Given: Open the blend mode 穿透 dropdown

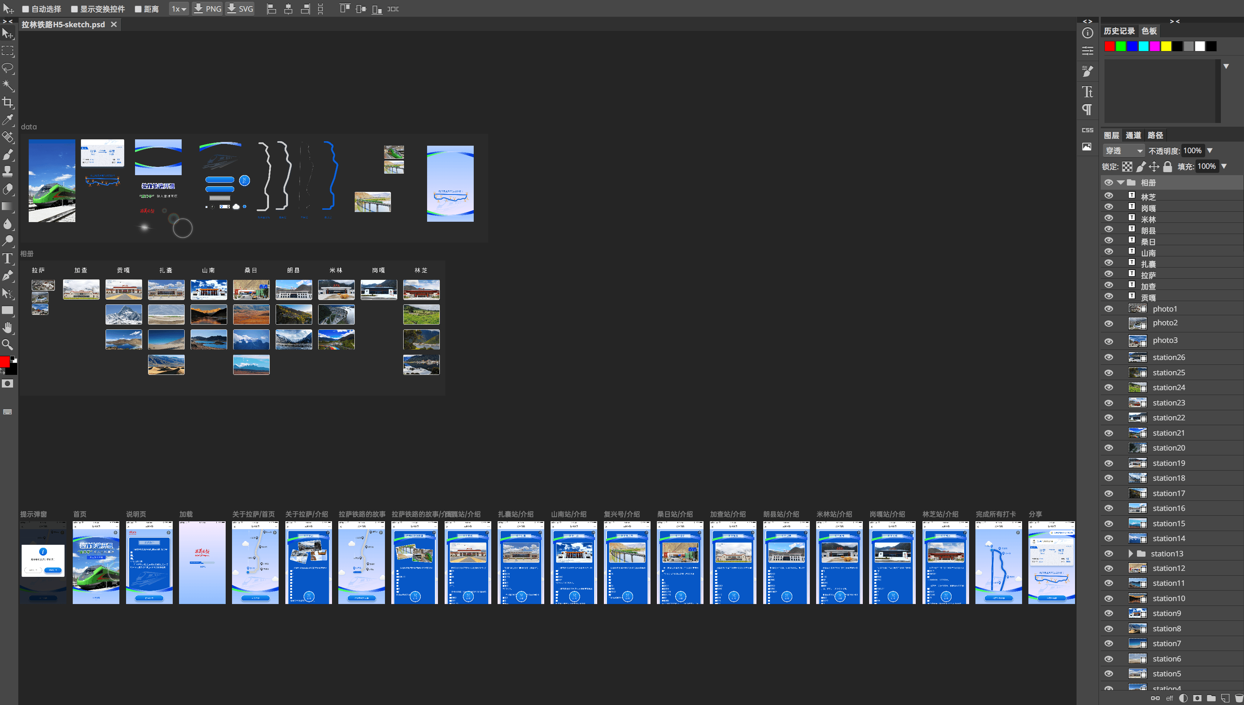Looking at the screenshot, I should (1124, 151).
